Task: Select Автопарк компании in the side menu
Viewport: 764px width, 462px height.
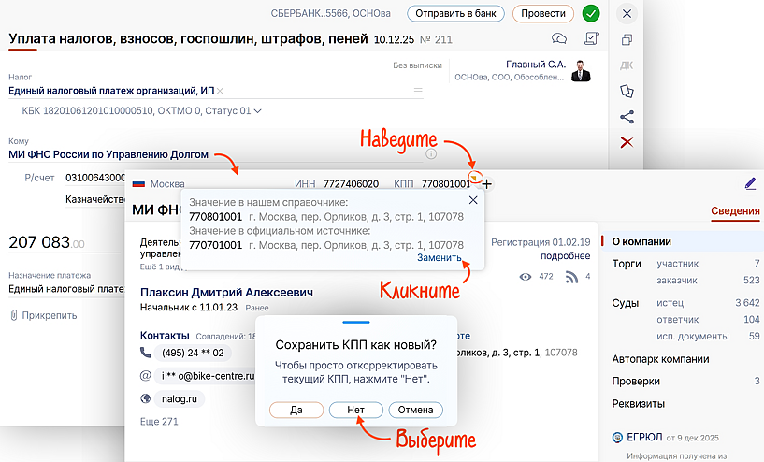Action: tap(660, 359)
